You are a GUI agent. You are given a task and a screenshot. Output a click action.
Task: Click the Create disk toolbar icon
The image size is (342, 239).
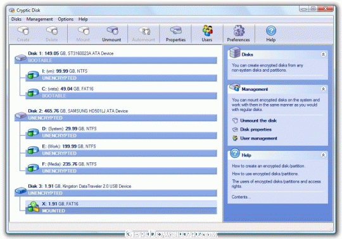[x=23, y=31]
